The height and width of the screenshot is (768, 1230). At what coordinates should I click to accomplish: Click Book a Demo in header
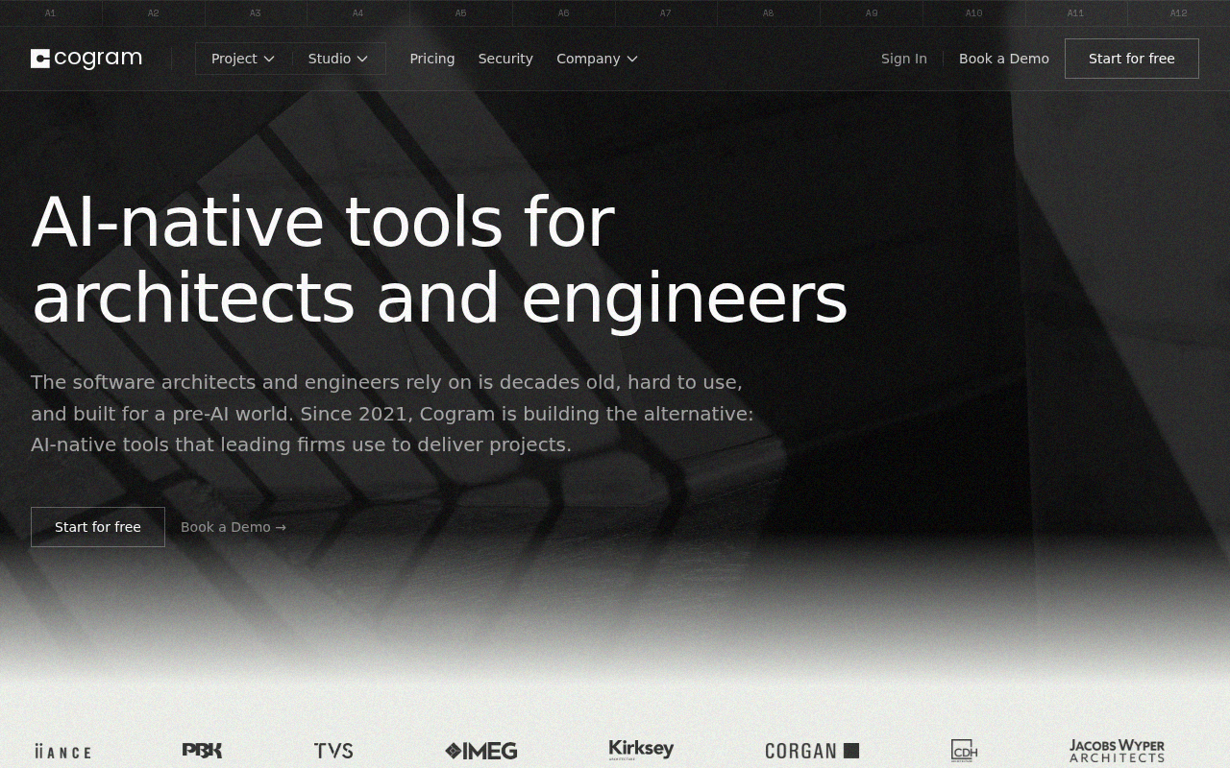pos(1004,59)
